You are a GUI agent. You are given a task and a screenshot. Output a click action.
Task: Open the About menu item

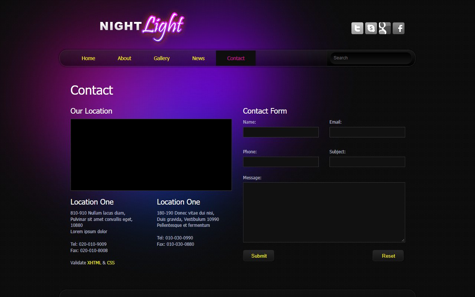click(x=124, y=58)
